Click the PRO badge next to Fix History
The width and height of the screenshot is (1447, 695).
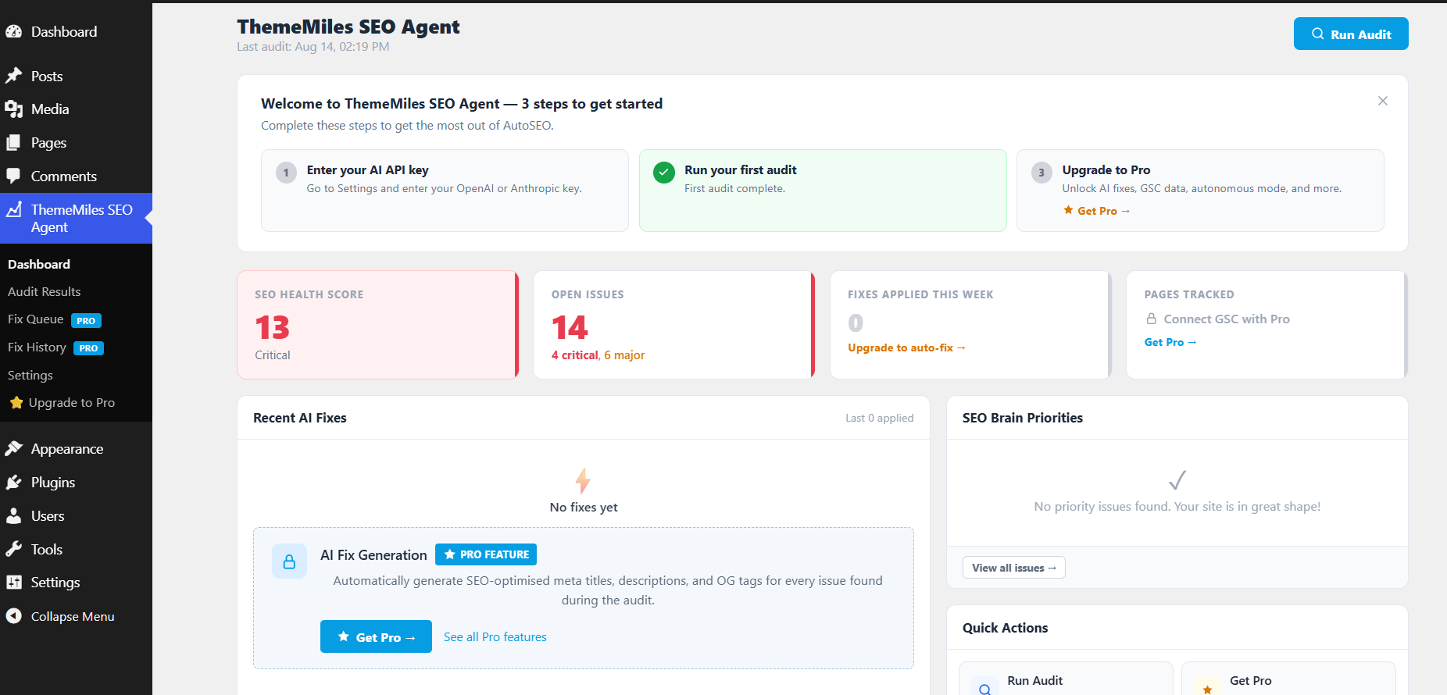point(89,348)
